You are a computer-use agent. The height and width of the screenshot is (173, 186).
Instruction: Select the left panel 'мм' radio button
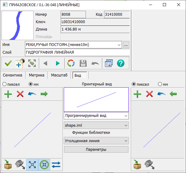pyautogui.click(x=31, y=84)
